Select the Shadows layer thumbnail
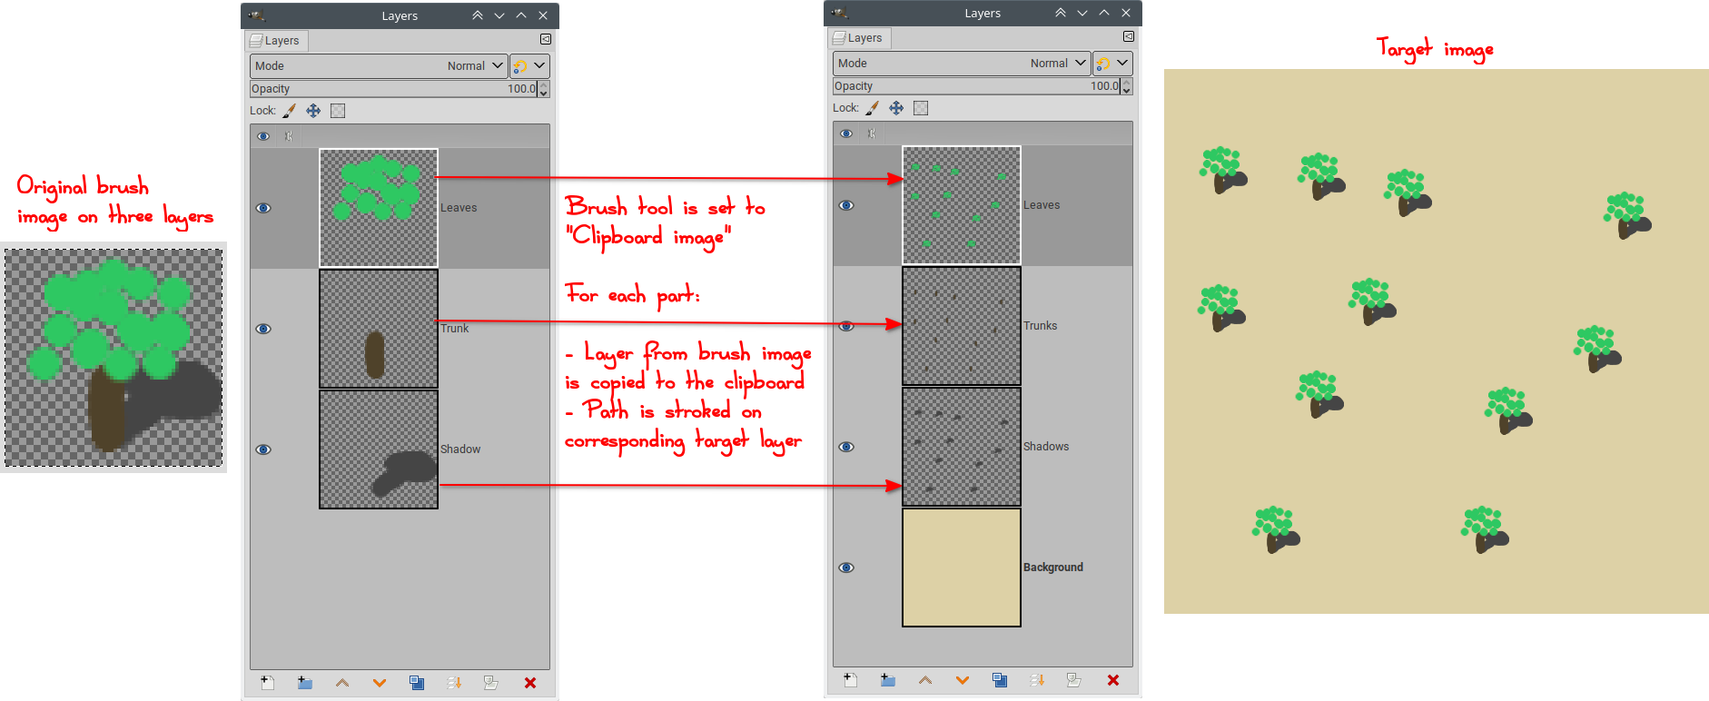Screen dimensions: 1709x701 click(x=962, y=447)
